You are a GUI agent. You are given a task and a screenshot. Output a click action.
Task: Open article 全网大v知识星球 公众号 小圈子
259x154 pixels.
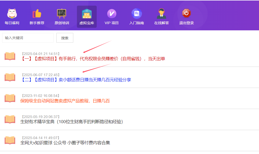point(65,143)
